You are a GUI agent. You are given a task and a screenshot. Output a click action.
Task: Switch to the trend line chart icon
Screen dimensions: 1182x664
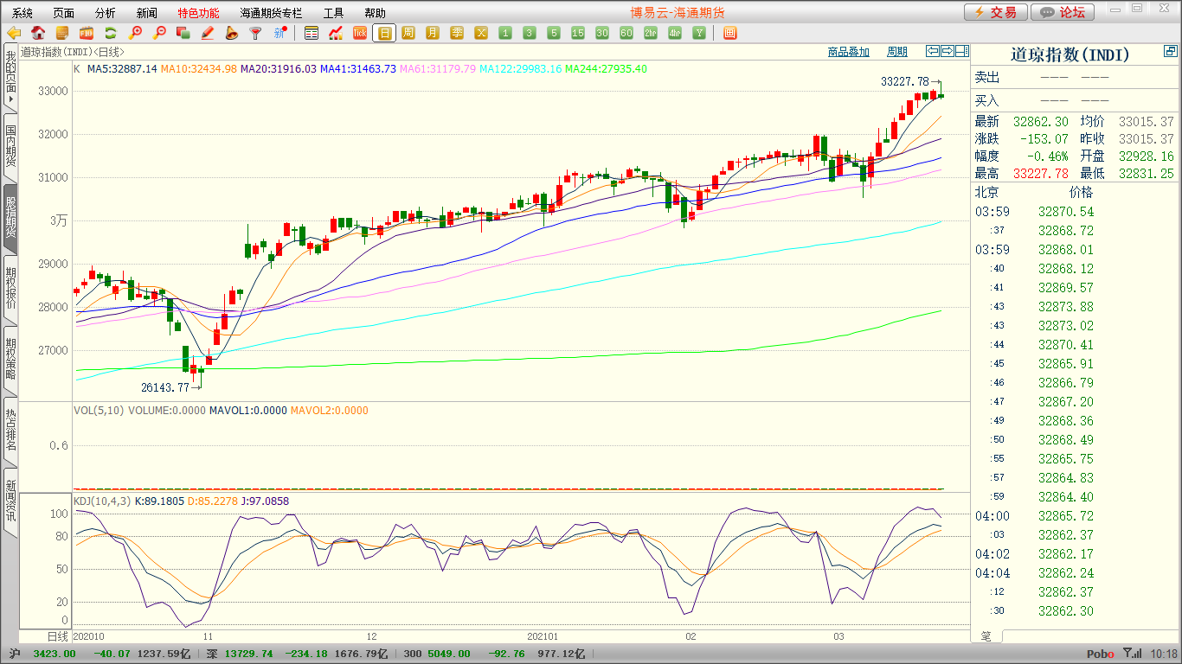tap(336, 33)
